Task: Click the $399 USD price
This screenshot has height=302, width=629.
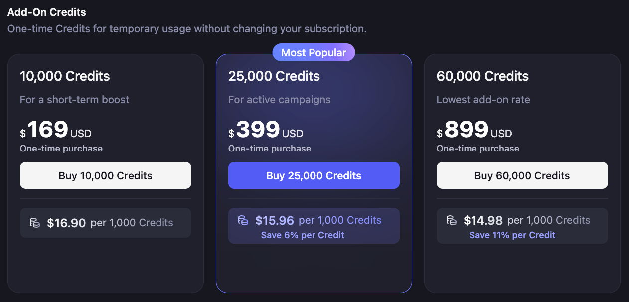Action: point(266,130)
